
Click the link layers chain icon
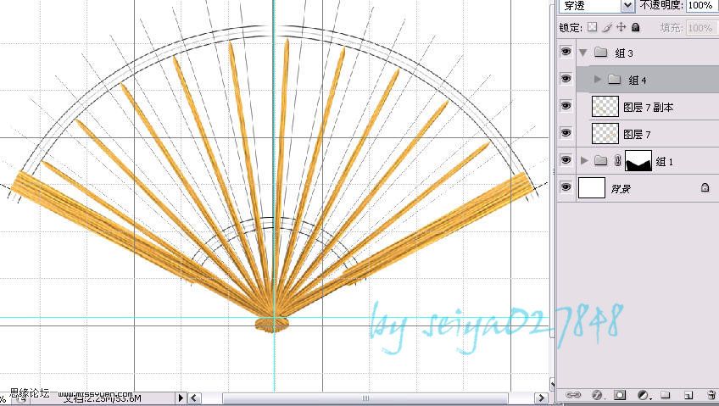click(x=573, y=394)
